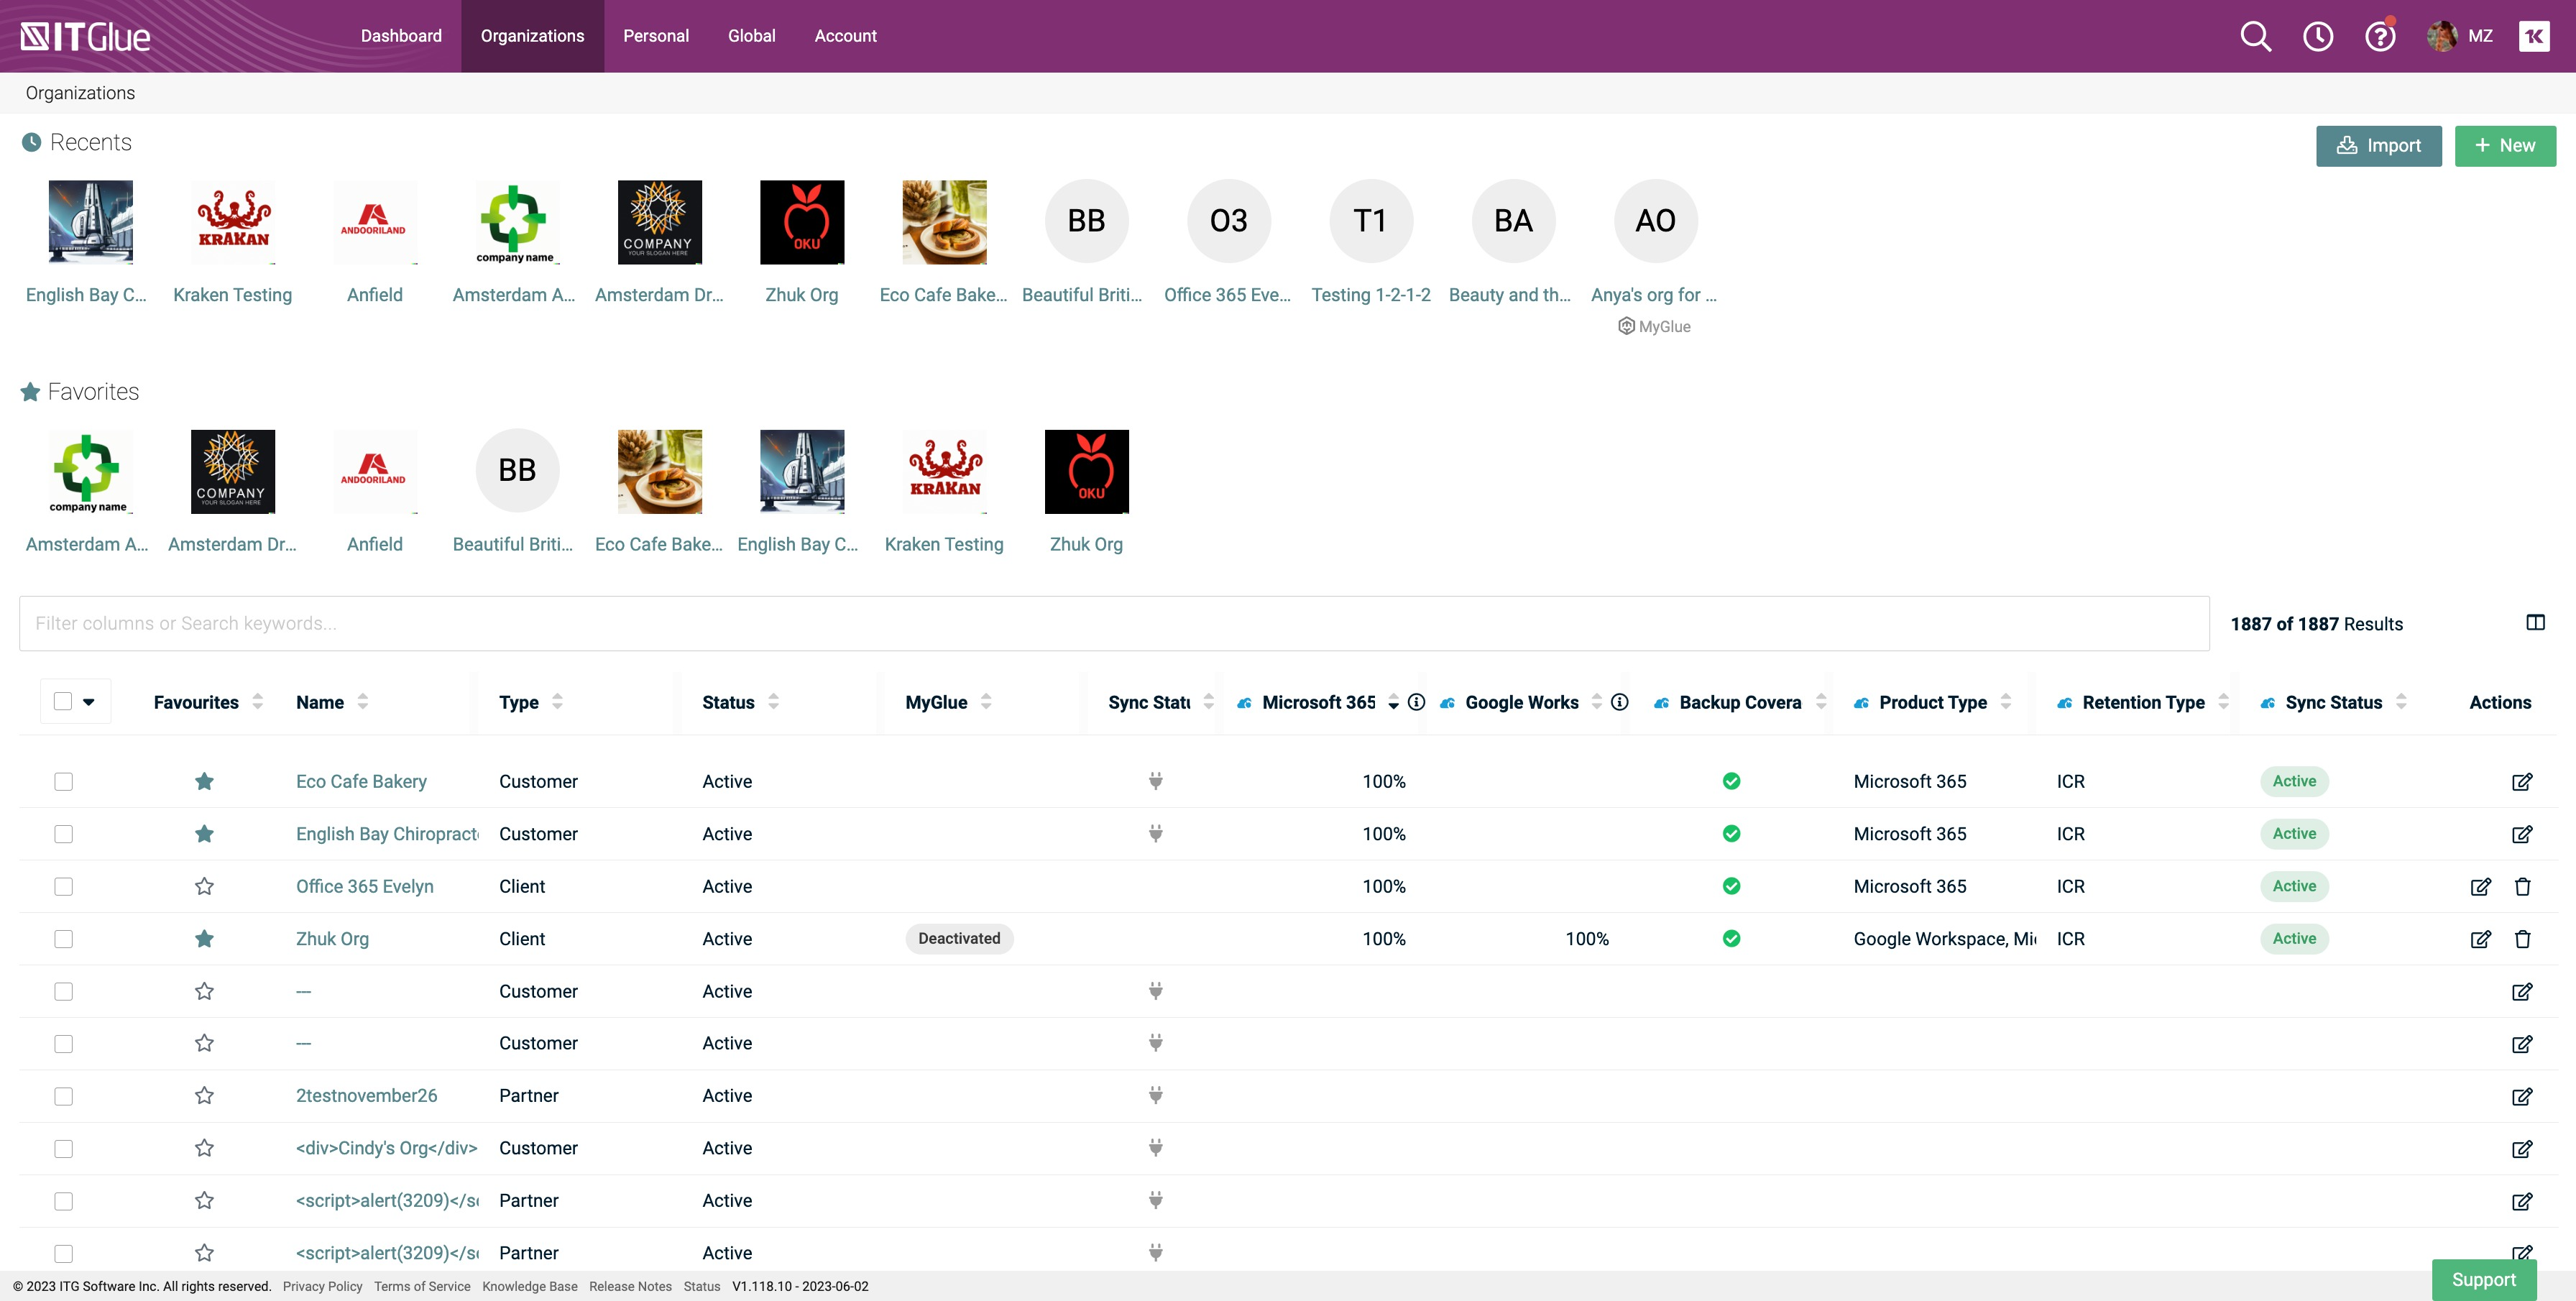
Task: Open the bulk select dropdown arrow
Action: (x=89, y=702)
